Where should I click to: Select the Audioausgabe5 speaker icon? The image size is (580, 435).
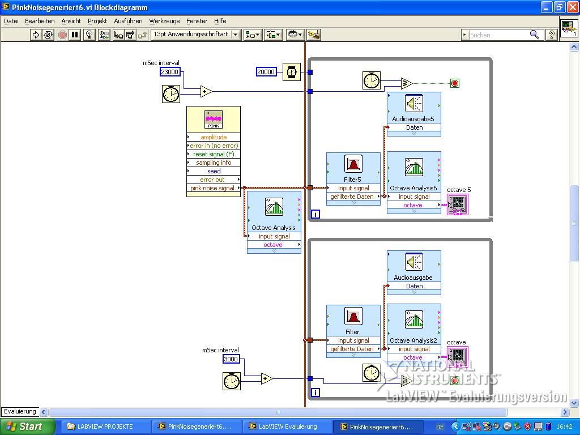coord(414,103)
